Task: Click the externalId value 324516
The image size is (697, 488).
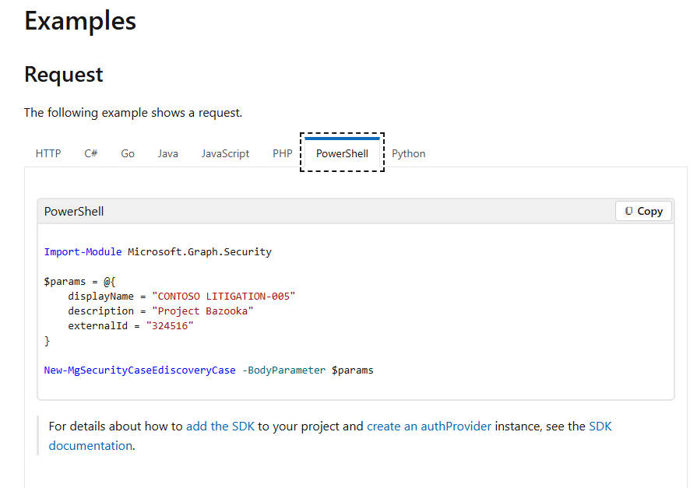Action: click(x=170, y=325)
